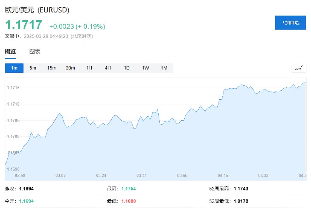
Task: Select the 15m timeframe
Action: [52, 68]
